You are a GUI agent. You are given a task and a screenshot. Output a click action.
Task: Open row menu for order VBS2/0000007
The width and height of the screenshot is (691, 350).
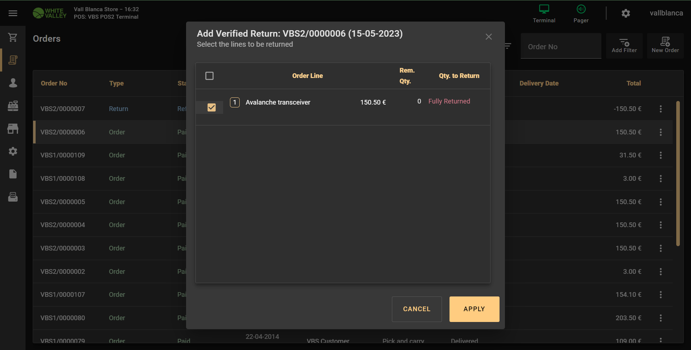(660, 109)
